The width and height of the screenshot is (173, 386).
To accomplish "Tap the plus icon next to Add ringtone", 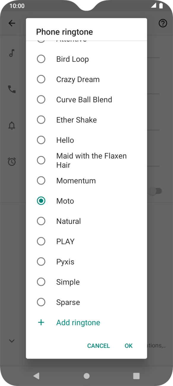I will coord(41,322).
